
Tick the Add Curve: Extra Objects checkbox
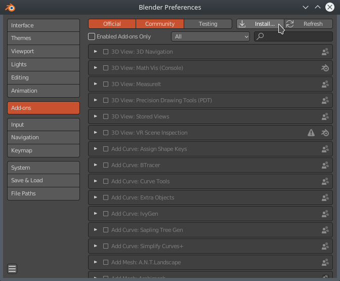106,197
